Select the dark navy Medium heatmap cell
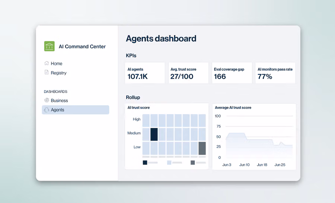The image size is (335, 203). [154, 134]
